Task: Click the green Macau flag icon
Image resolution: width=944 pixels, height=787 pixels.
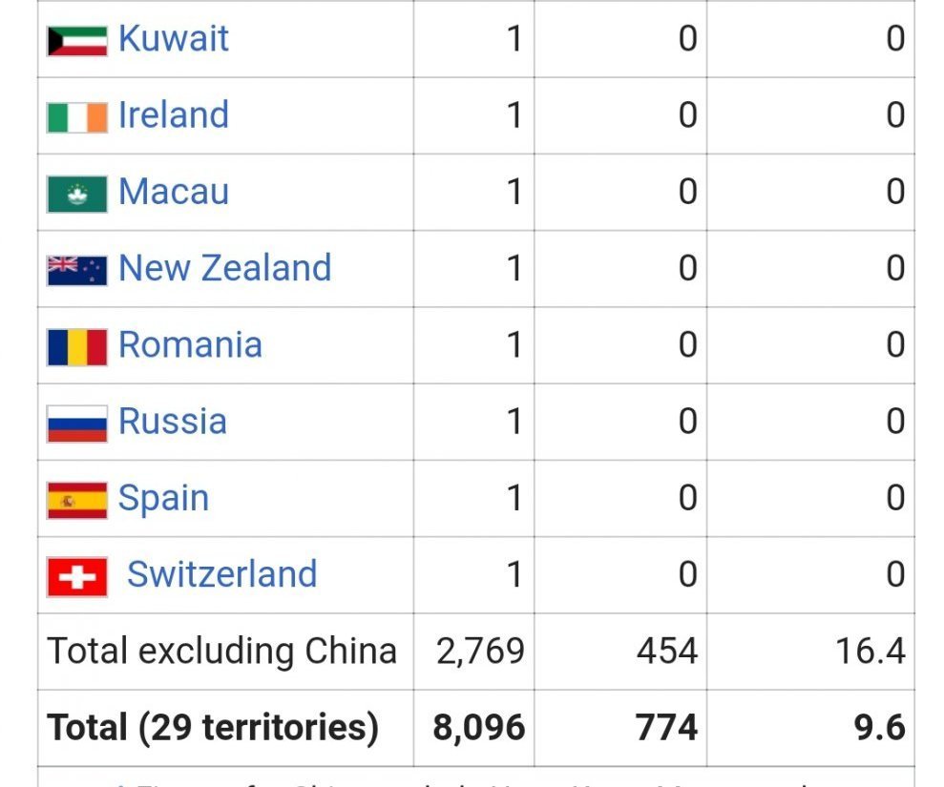Action: click(76, 194)
